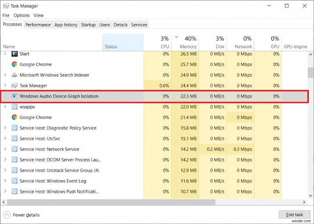
Task: Sort by the CPU column header
Action: (x=158, y=42)
